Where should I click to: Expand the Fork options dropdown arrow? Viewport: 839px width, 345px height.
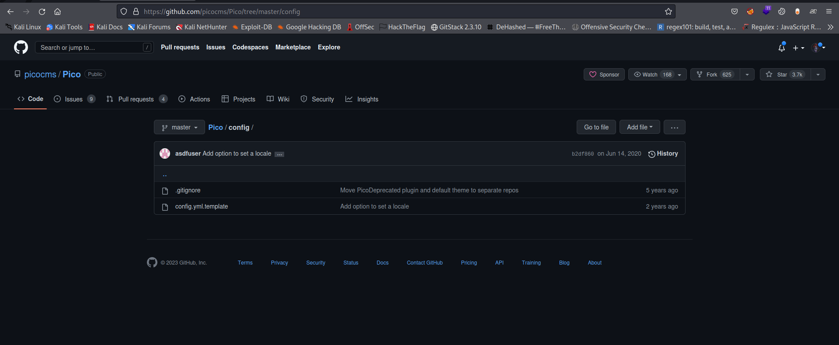(x=747, y=74)
